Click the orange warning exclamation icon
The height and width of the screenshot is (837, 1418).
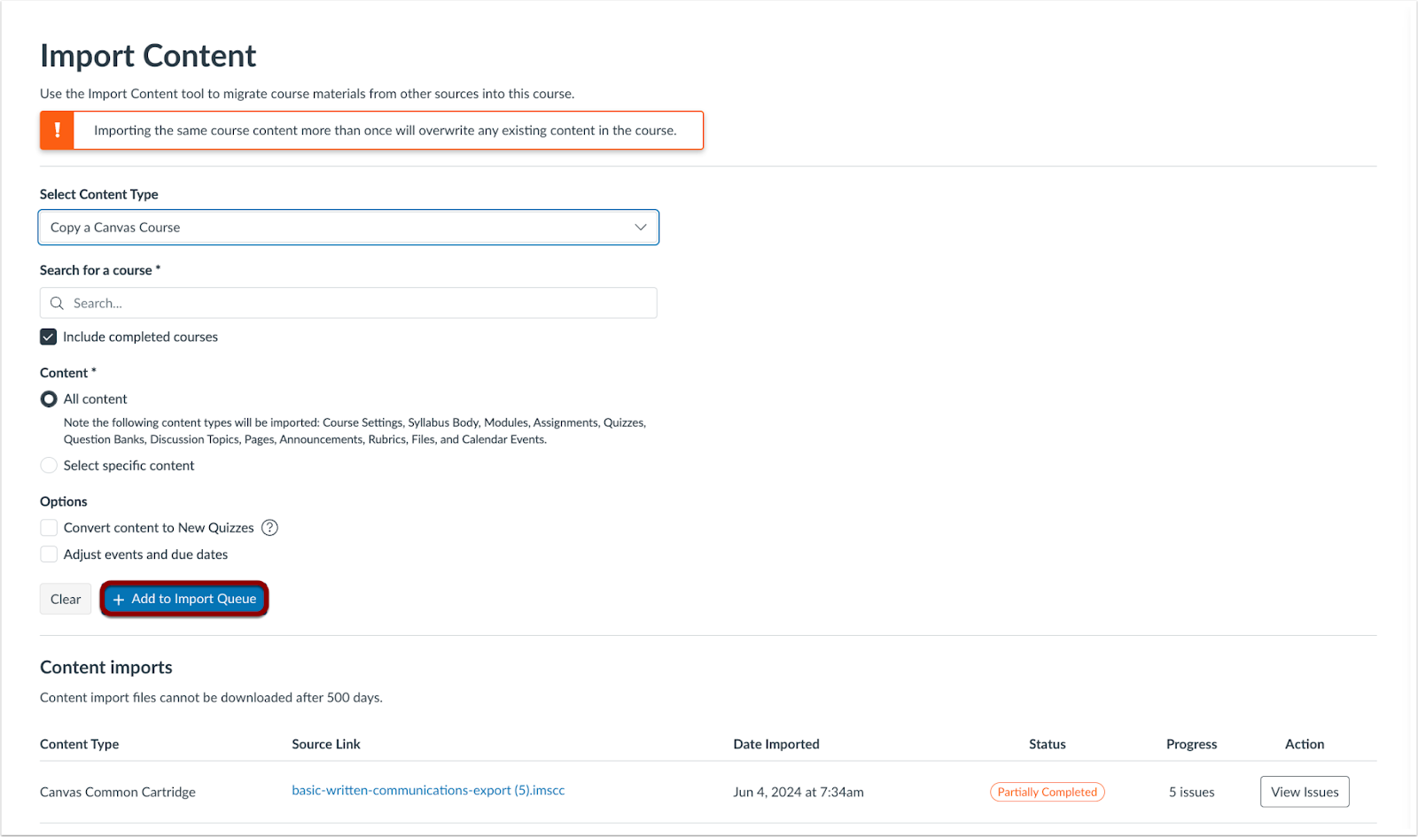pyautogui.click(x=57, y=130)
